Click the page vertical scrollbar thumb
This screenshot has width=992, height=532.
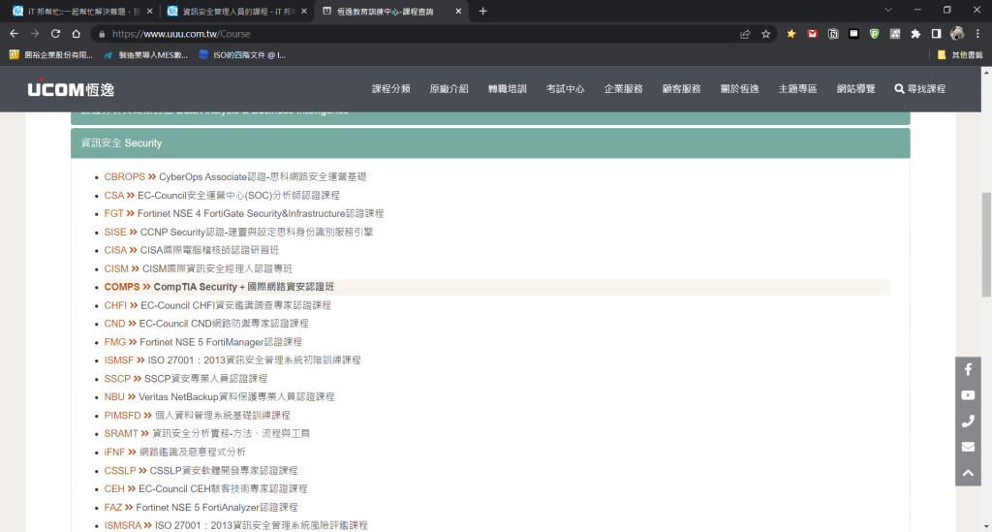986,243
